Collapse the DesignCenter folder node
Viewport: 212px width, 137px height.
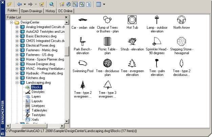pyautogui.click(x=12, y=22)
